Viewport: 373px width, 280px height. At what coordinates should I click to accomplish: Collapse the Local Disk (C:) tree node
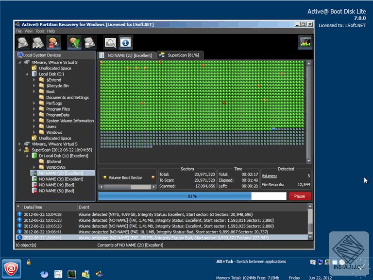coord(27,74)
